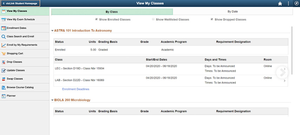This screenshot has width=300, height=135.
Task: Click the Home icon in header
Action: 280,3
